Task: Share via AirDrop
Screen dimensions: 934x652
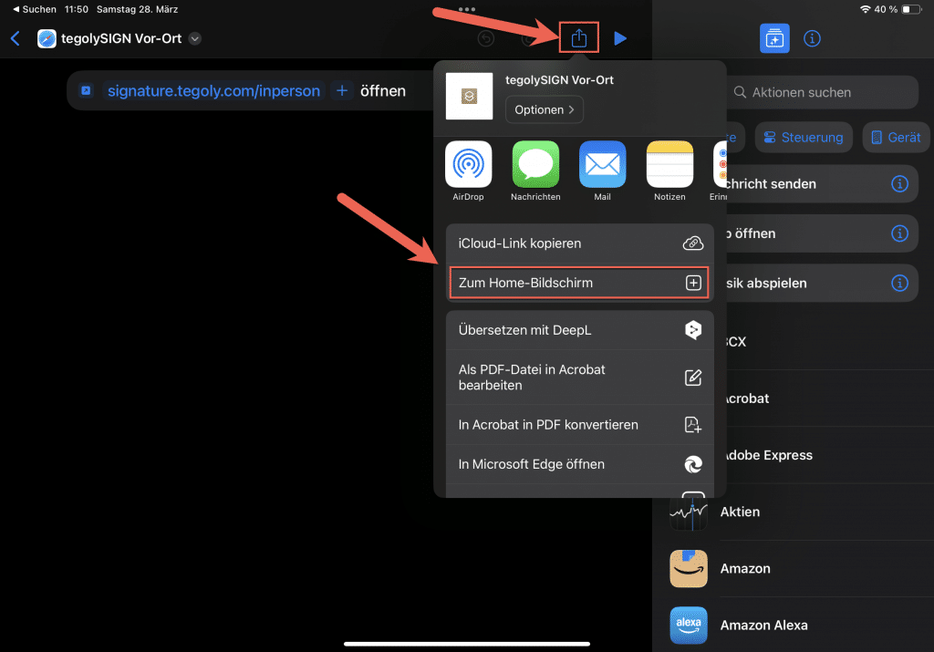Action: pyautogui.click(x=468, y=166)
